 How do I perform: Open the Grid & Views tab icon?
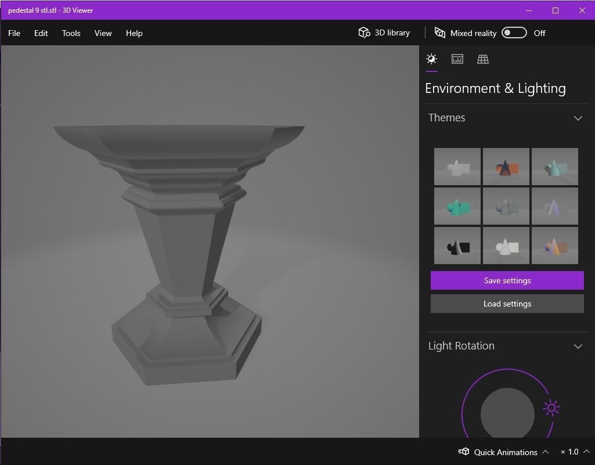click(483, 59)
